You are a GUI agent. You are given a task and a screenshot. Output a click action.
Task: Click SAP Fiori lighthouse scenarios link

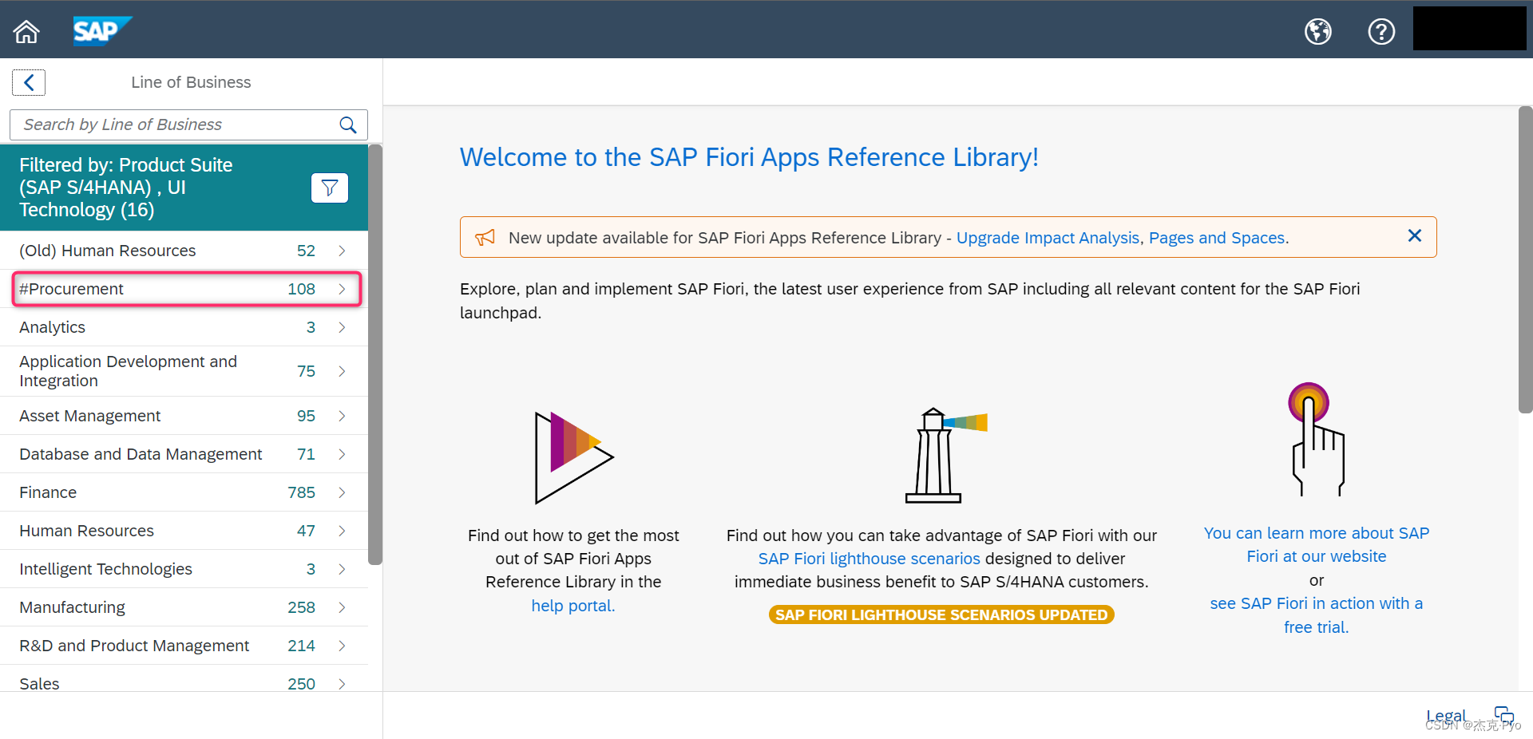click(x=869, y=558)
